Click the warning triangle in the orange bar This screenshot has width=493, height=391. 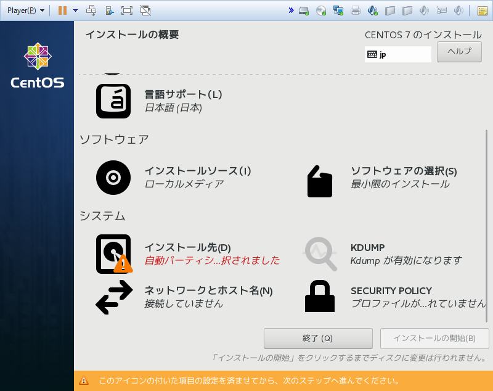[84, 381]
